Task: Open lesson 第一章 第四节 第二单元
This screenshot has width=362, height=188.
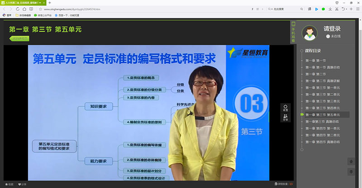Action: pos(323,135)
